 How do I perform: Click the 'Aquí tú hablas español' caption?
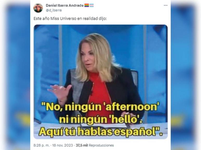[101, 132]
